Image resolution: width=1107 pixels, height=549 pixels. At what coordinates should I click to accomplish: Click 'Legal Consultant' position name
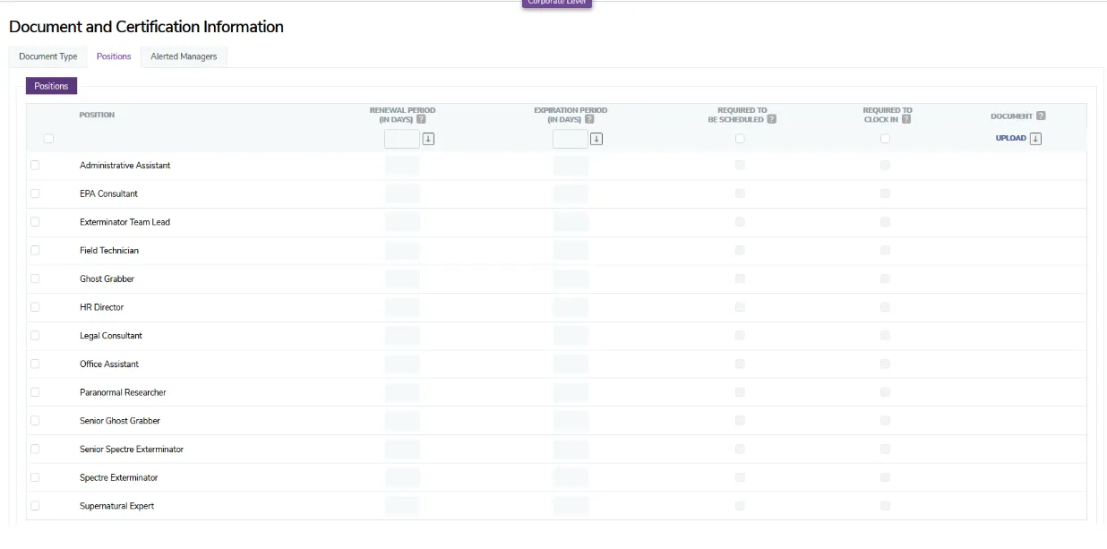pos(111,336)
